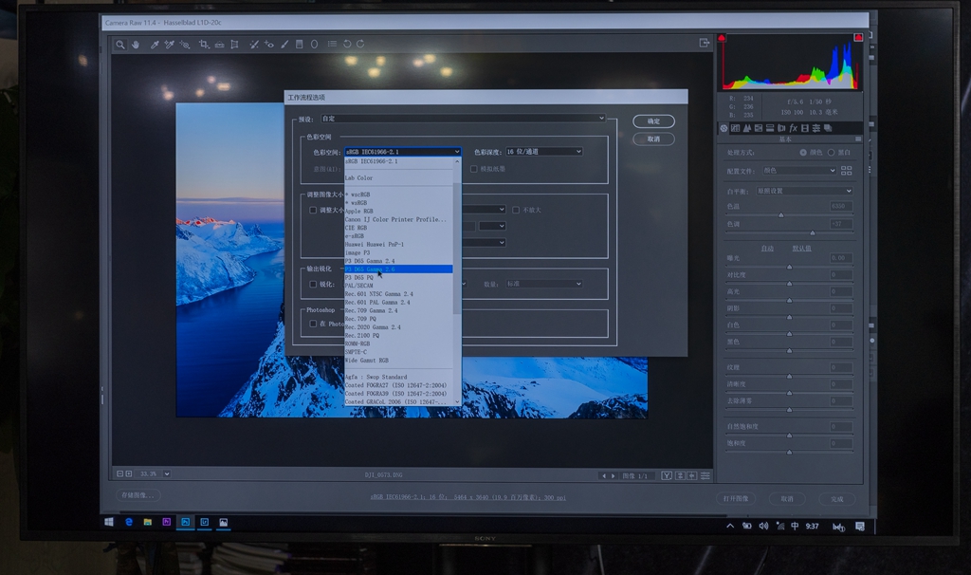
Task: Click the 存储图像 button
Action: (x=138, y=495)
